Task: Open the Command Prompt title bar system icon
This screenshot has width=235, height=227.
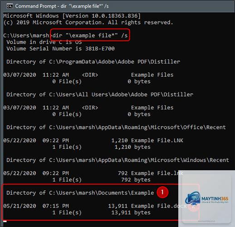Action: coord(10,6)
